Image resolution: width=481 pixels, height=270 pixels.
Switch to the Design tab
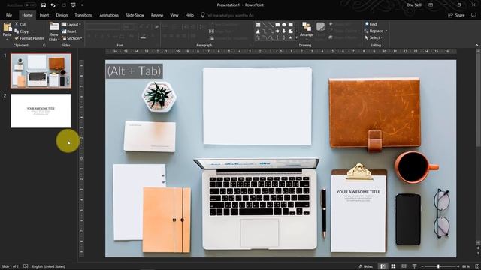coord(62,15)
